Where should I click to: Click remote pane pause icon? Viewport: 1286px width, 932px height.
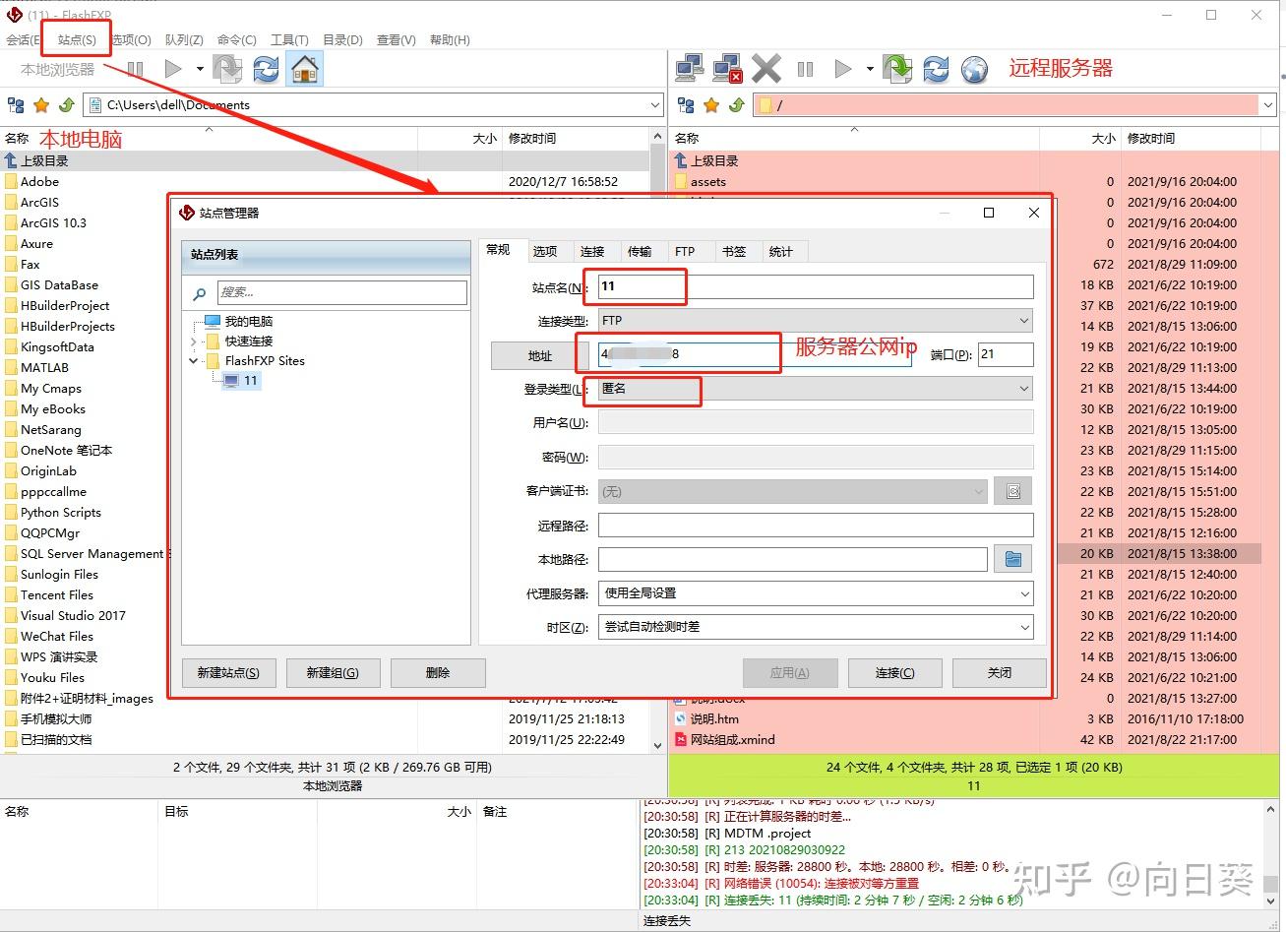(806, 69)
